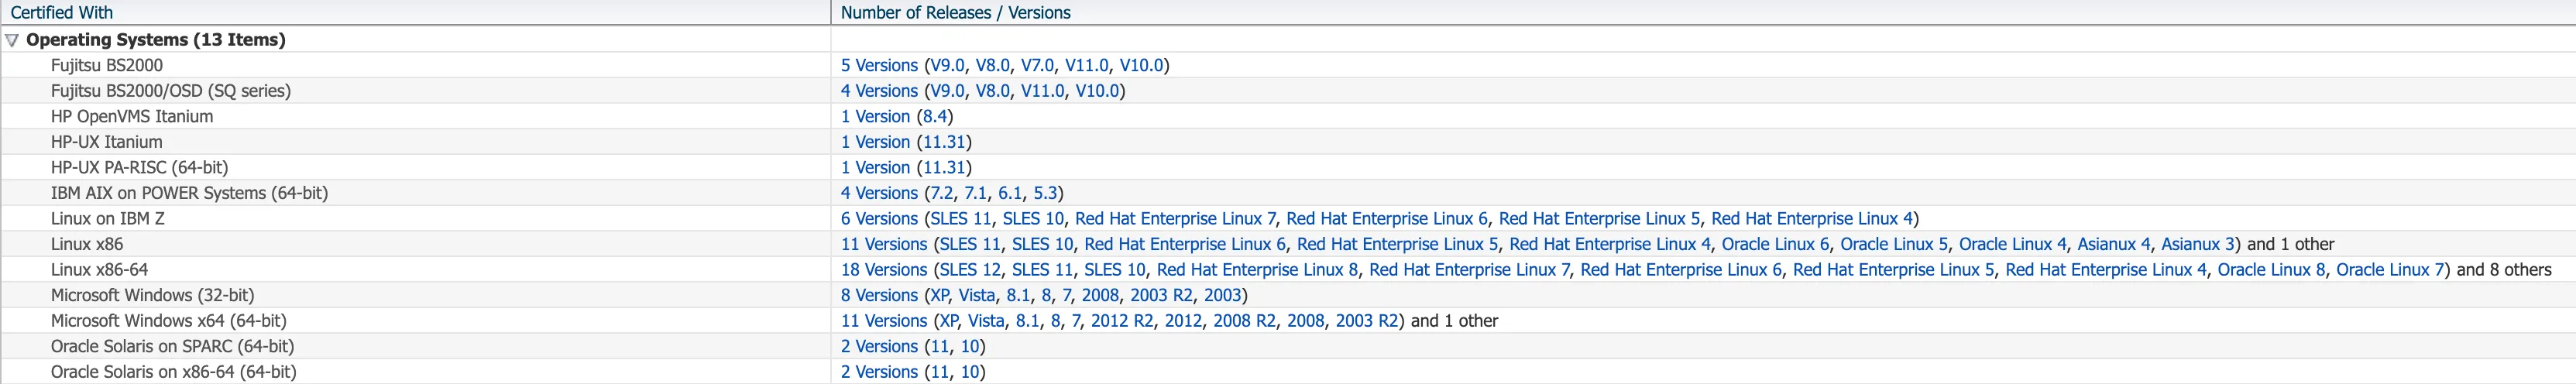Open V11.0 link for Fujitsu BS2000/OSD (SQ series)
Image resolution: width=2576 pixels, height=384 pixels.
[1042, 91]
